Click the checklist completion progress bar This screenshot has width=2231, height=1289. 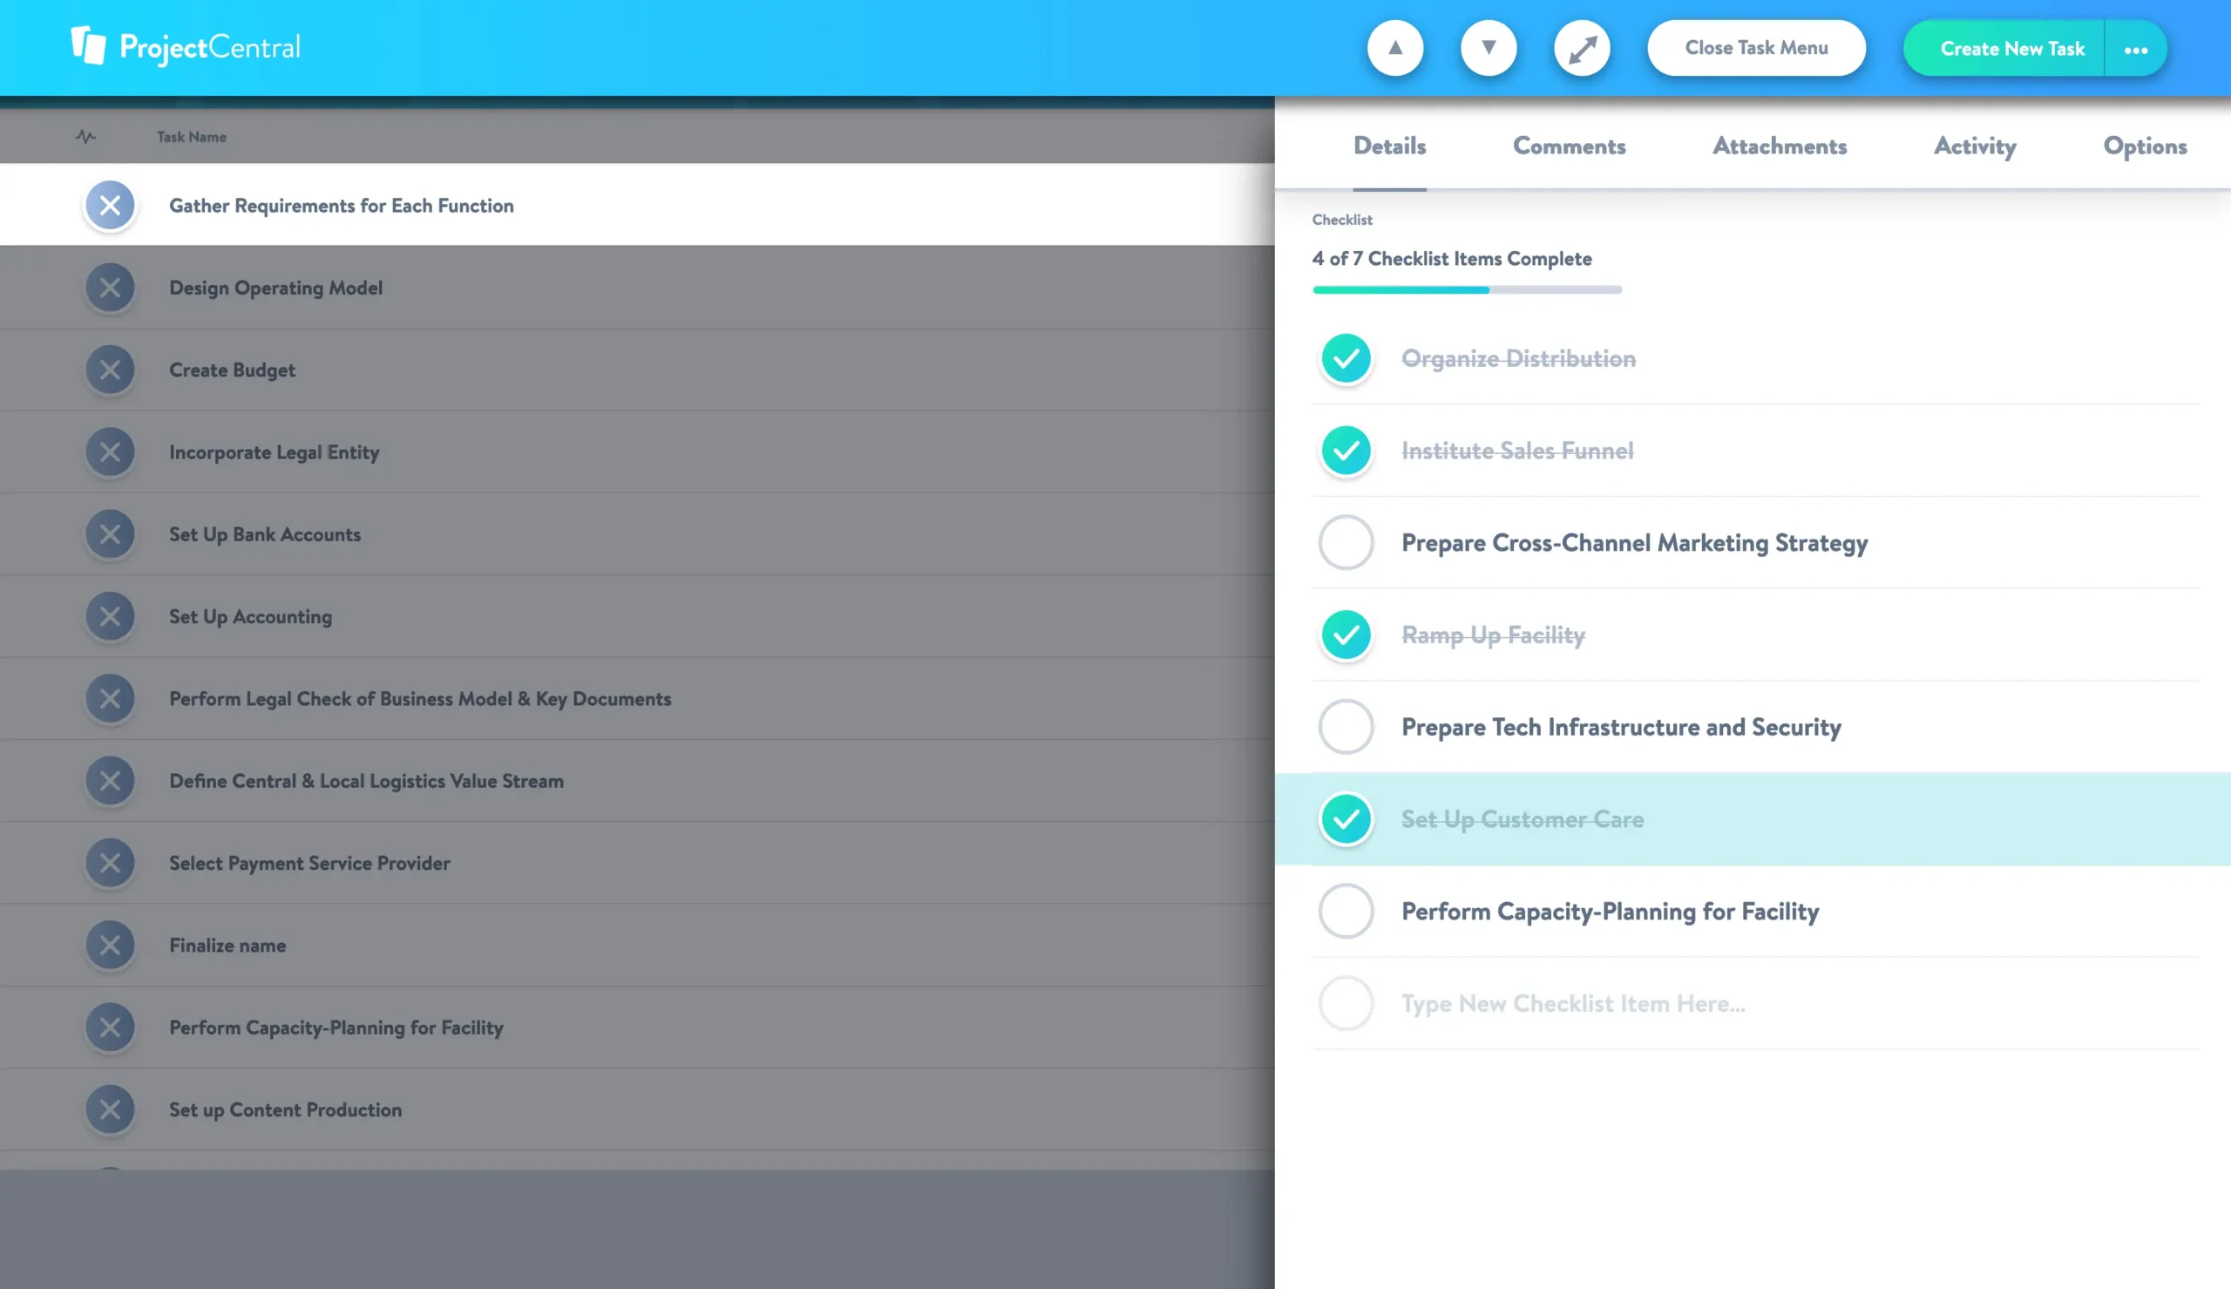coord(1467,289)
